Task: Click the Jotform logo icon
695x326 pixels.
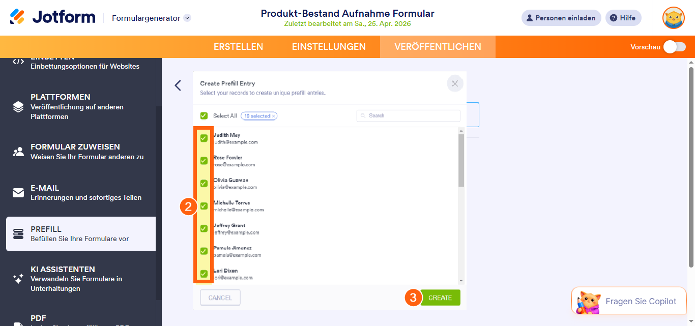Action: 17,17
